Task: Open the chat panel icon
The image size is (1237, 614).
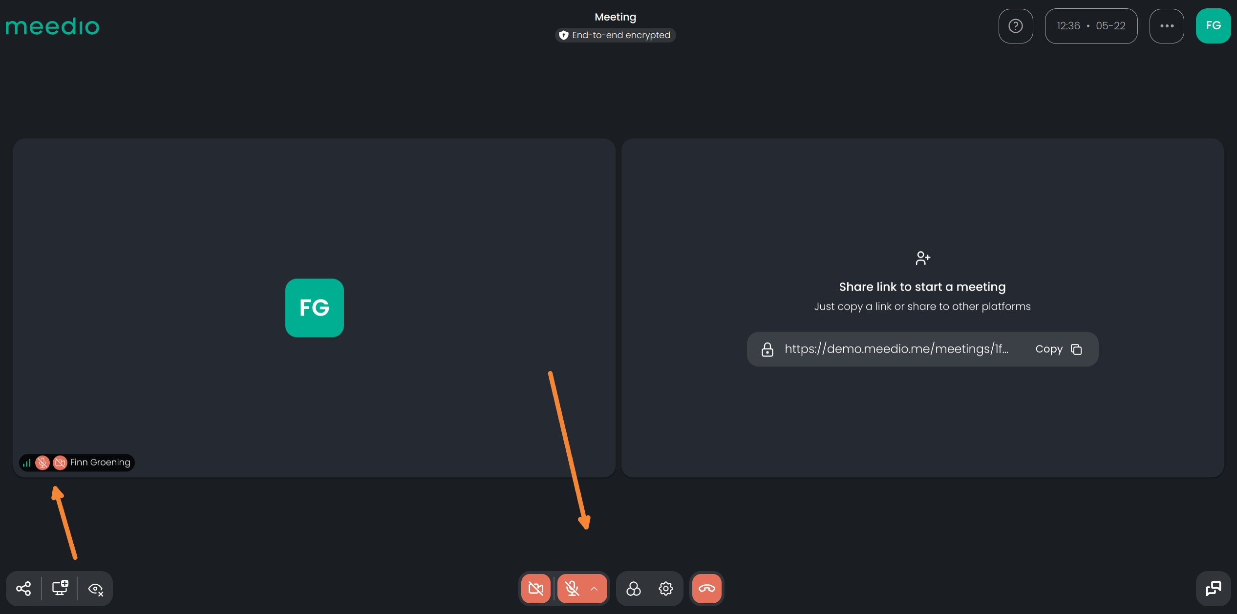Action: coord(1213,589)
